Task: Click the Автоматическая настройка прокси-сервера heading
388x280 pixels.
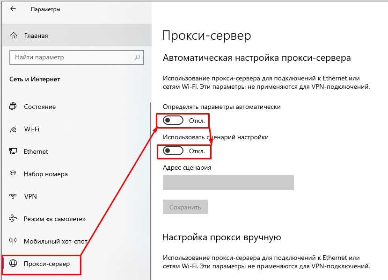Action: point(256,58)
